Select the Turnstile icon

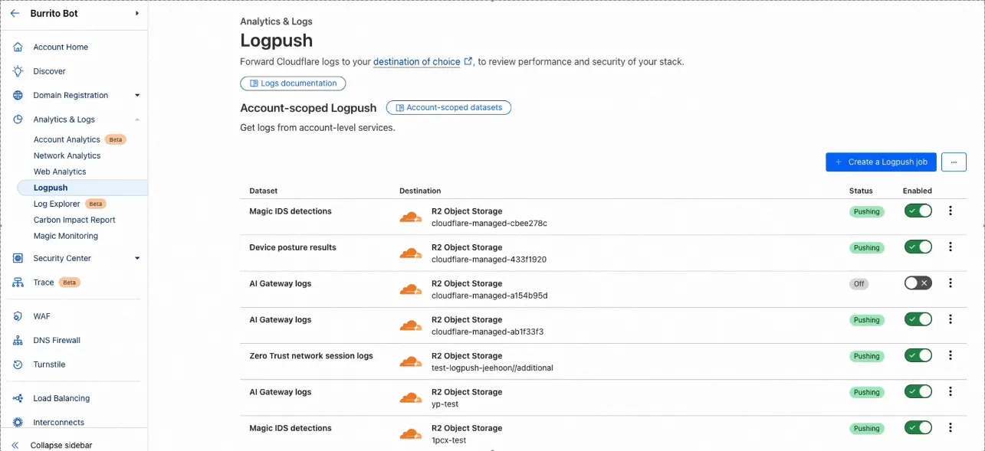click(x=17, y=364)
